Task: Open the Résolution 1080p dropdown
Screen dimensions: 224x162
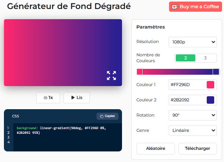Action: coord(193,42)
